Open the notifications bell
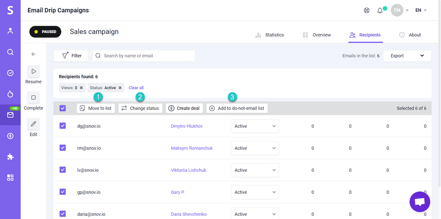 [x=380, y=10]
